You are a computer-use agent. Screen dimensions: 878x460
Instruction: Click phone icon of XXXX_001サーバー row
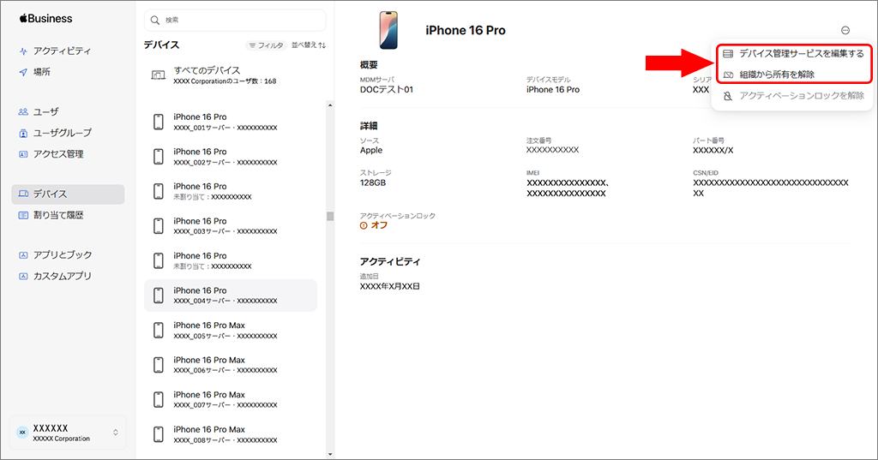point(159,122)
